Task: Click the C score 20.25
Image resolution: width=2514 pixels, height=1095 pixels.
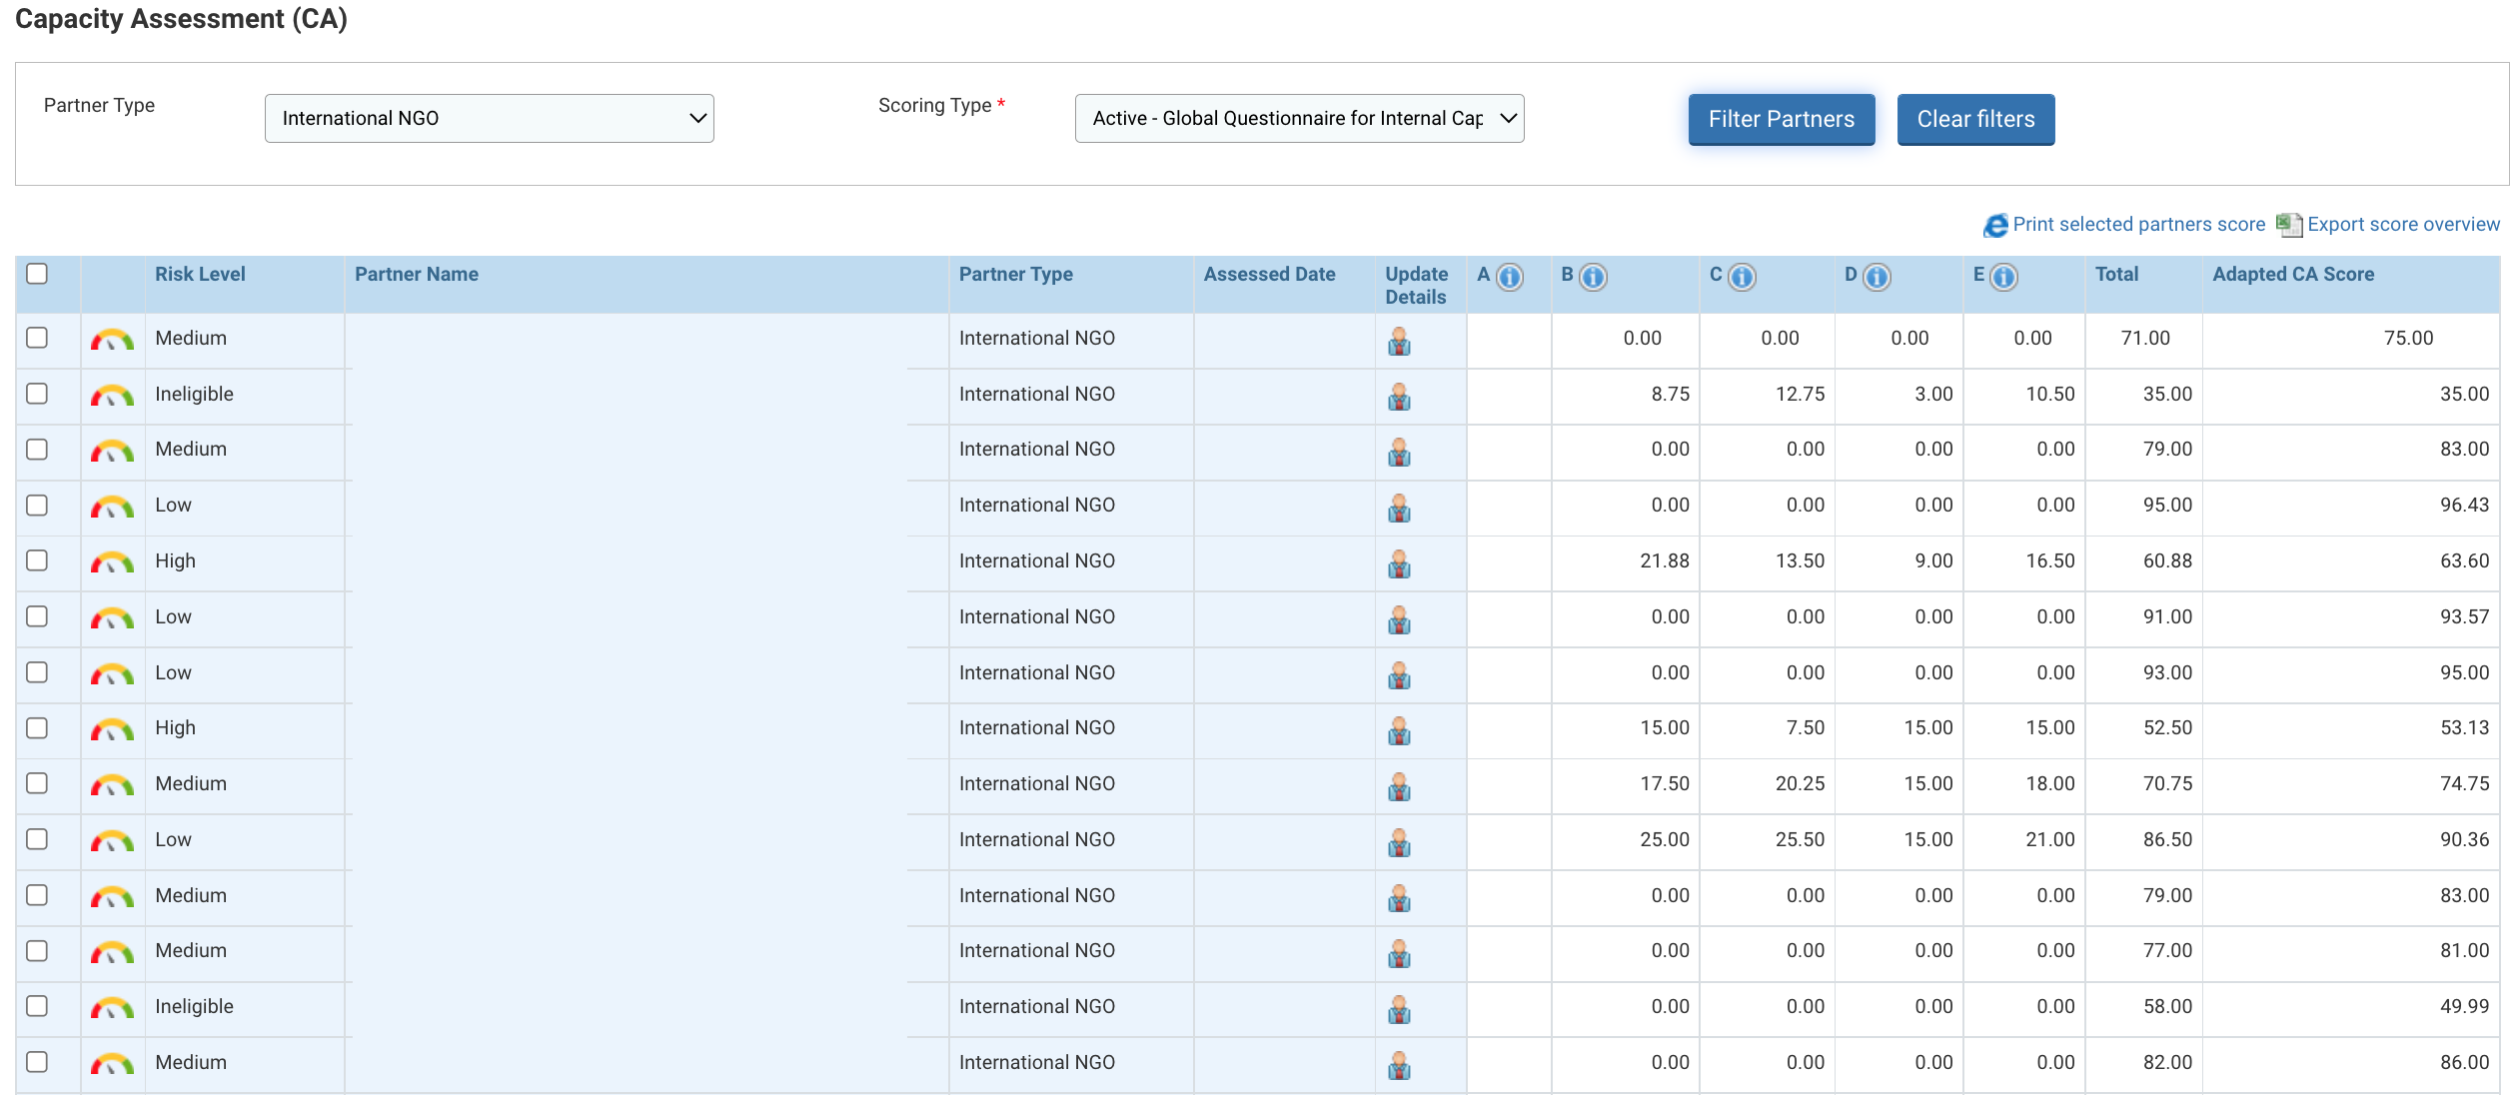Action: (x=1800, y=783)
